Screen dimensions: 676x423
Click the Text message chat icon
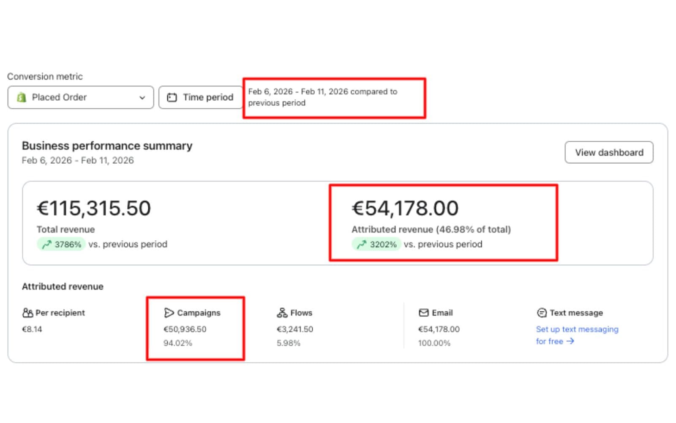[541, 313]
